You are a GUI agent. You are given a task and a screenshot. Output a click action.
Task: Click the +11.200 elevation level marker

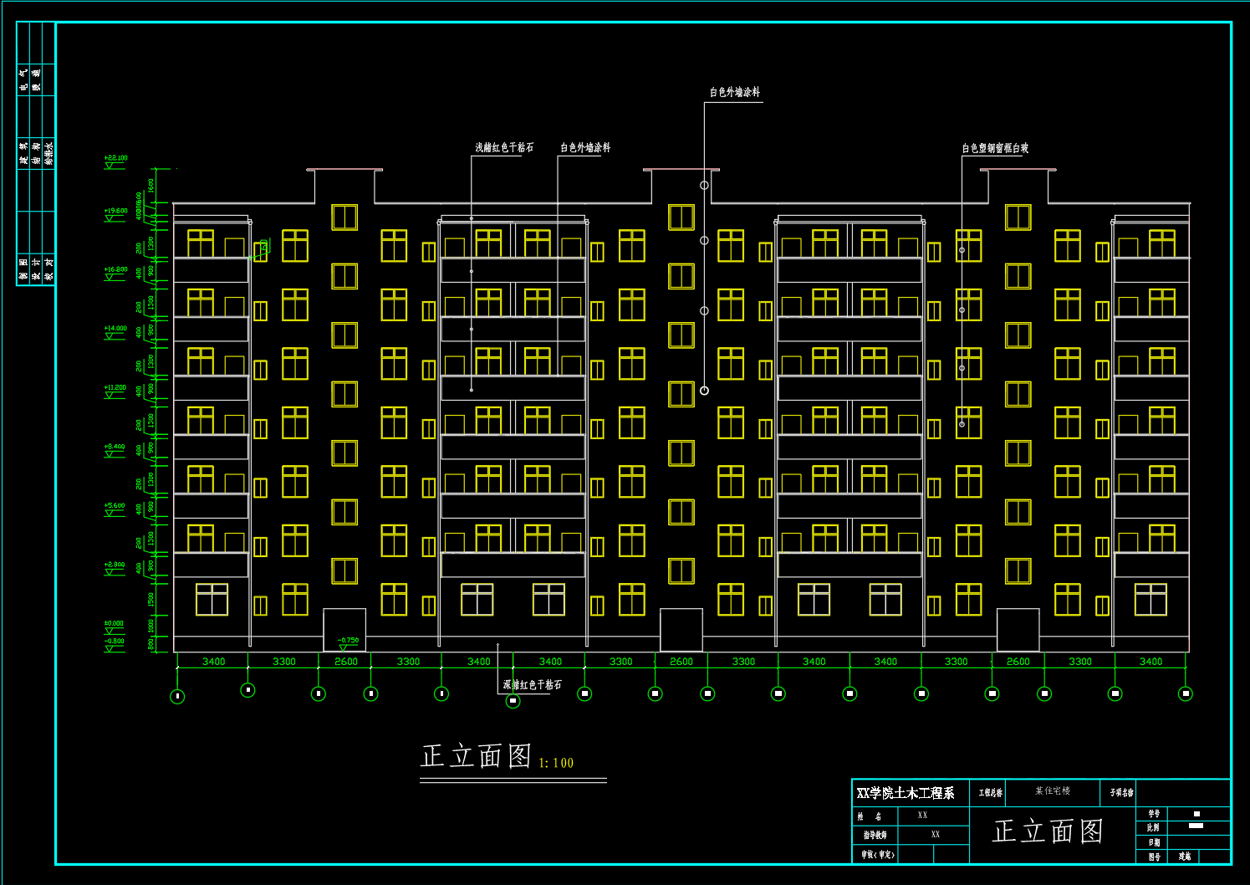pos(115,391)
